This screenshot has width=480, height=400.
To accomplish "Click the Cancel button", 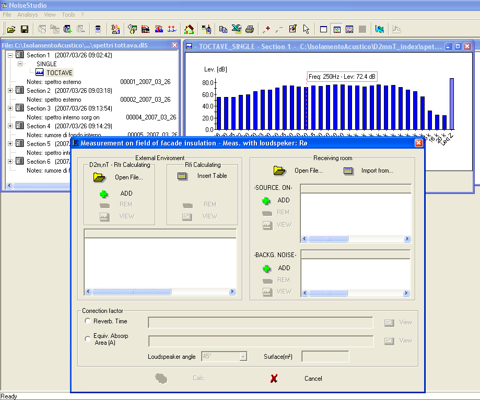I will 313,379.
